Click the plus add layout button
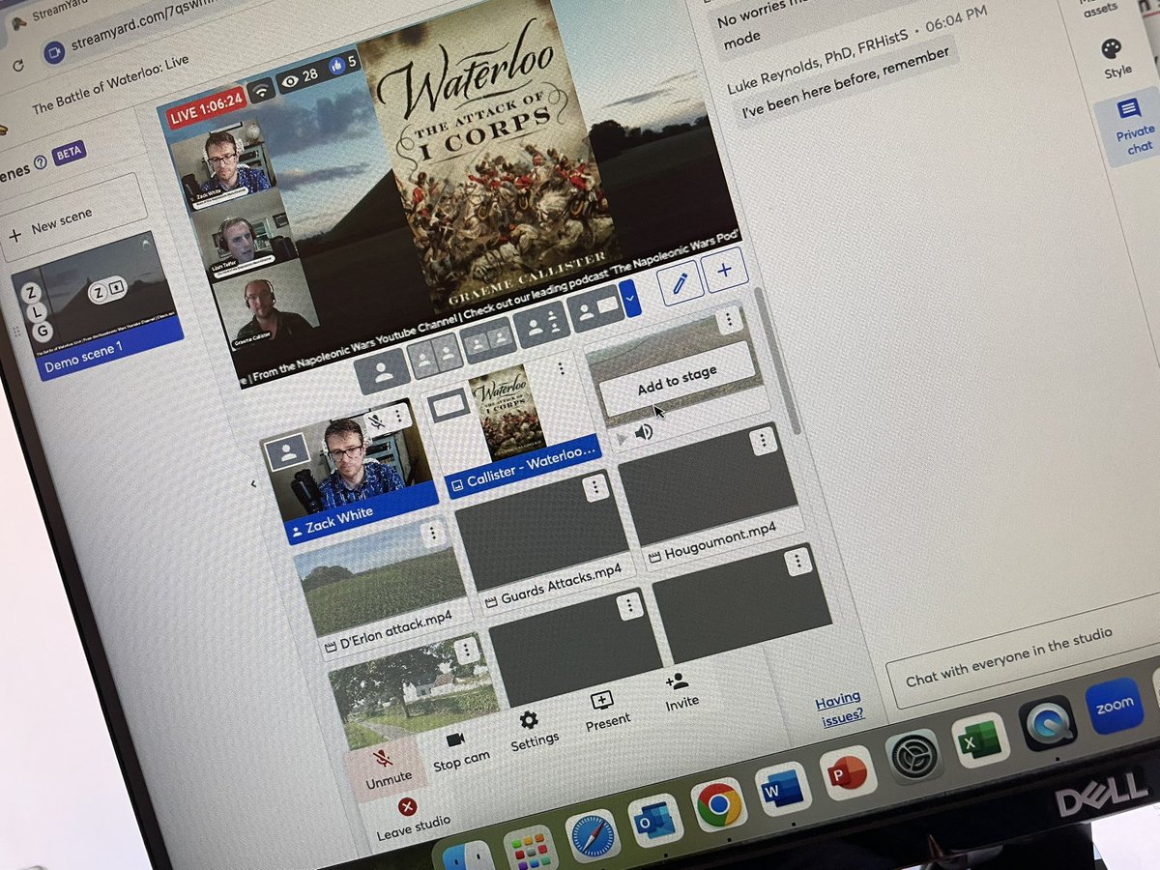The image size is (1160, 870). [725, 270]
